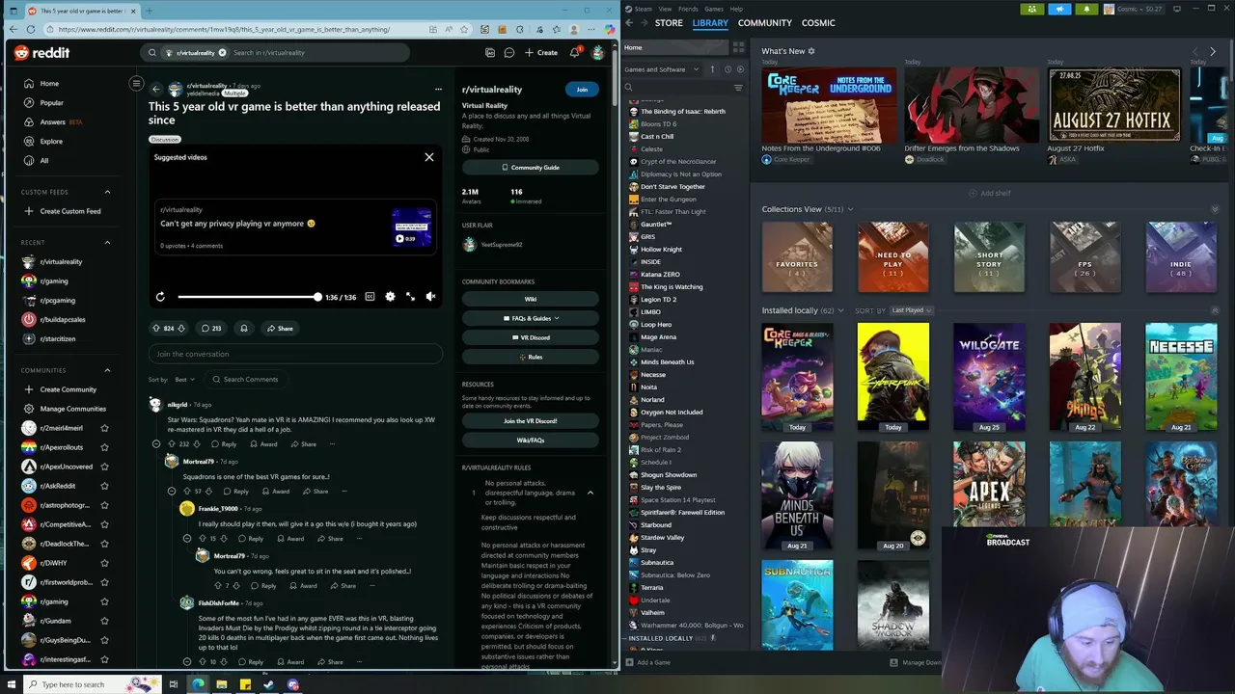This screenshot has height=694, width=1235.
Task: Open What's New settings gear
Action: (x=811, y=51)
